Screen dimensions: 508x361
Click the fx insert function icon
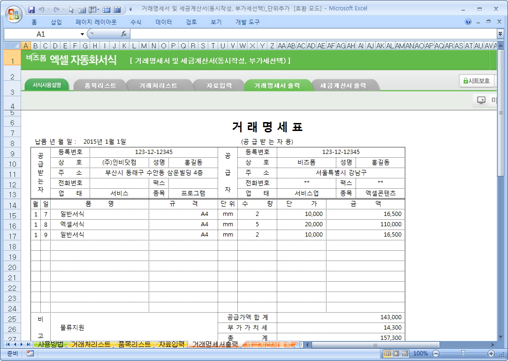point(124,34)
